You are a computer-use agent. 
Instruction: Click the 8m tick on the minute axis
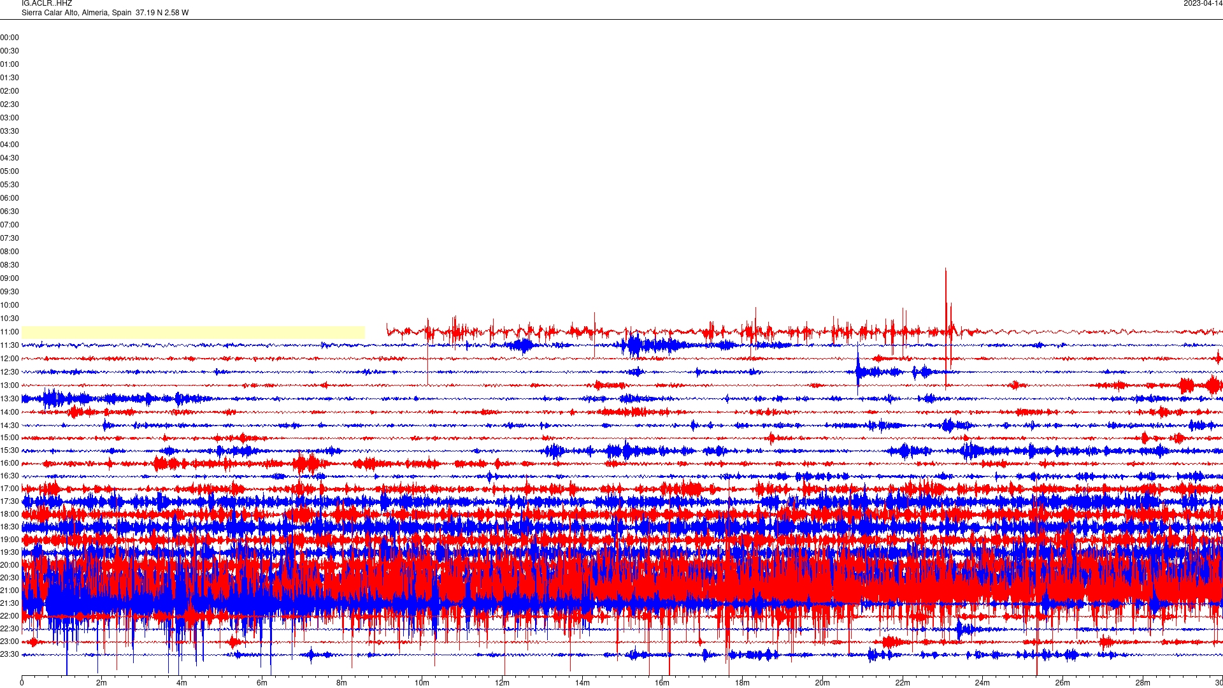pyautogui.click(x=342, y=683)
